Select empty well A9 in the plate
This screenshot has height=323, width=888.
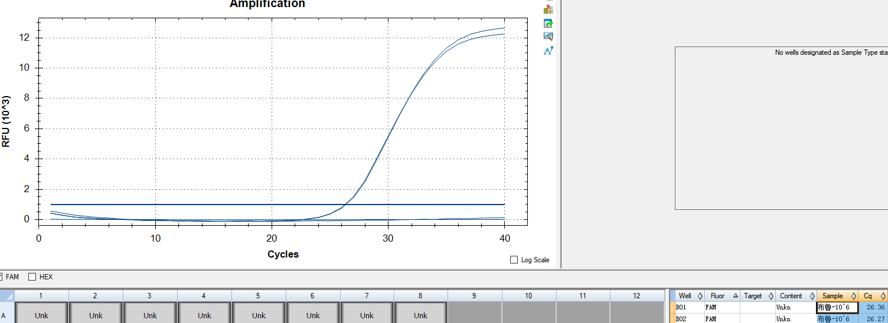pos(475,312)
